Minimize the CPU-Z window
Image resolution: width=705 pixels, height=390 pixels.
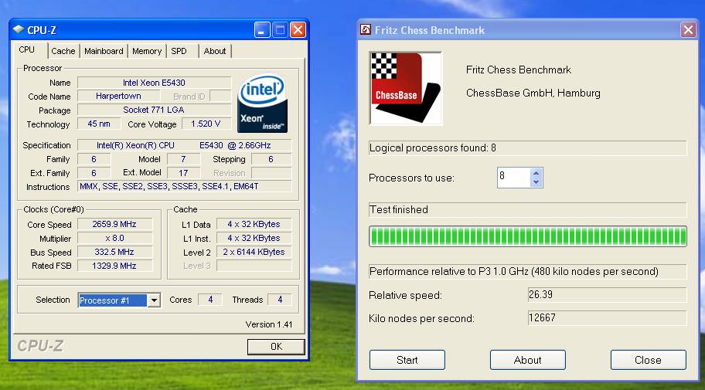(x=262, y=30)
